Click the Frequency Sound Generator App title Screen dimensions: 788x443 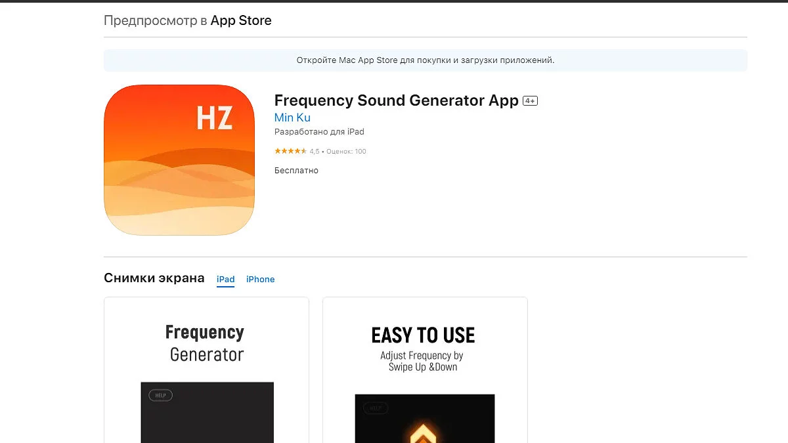click(396, 100)
